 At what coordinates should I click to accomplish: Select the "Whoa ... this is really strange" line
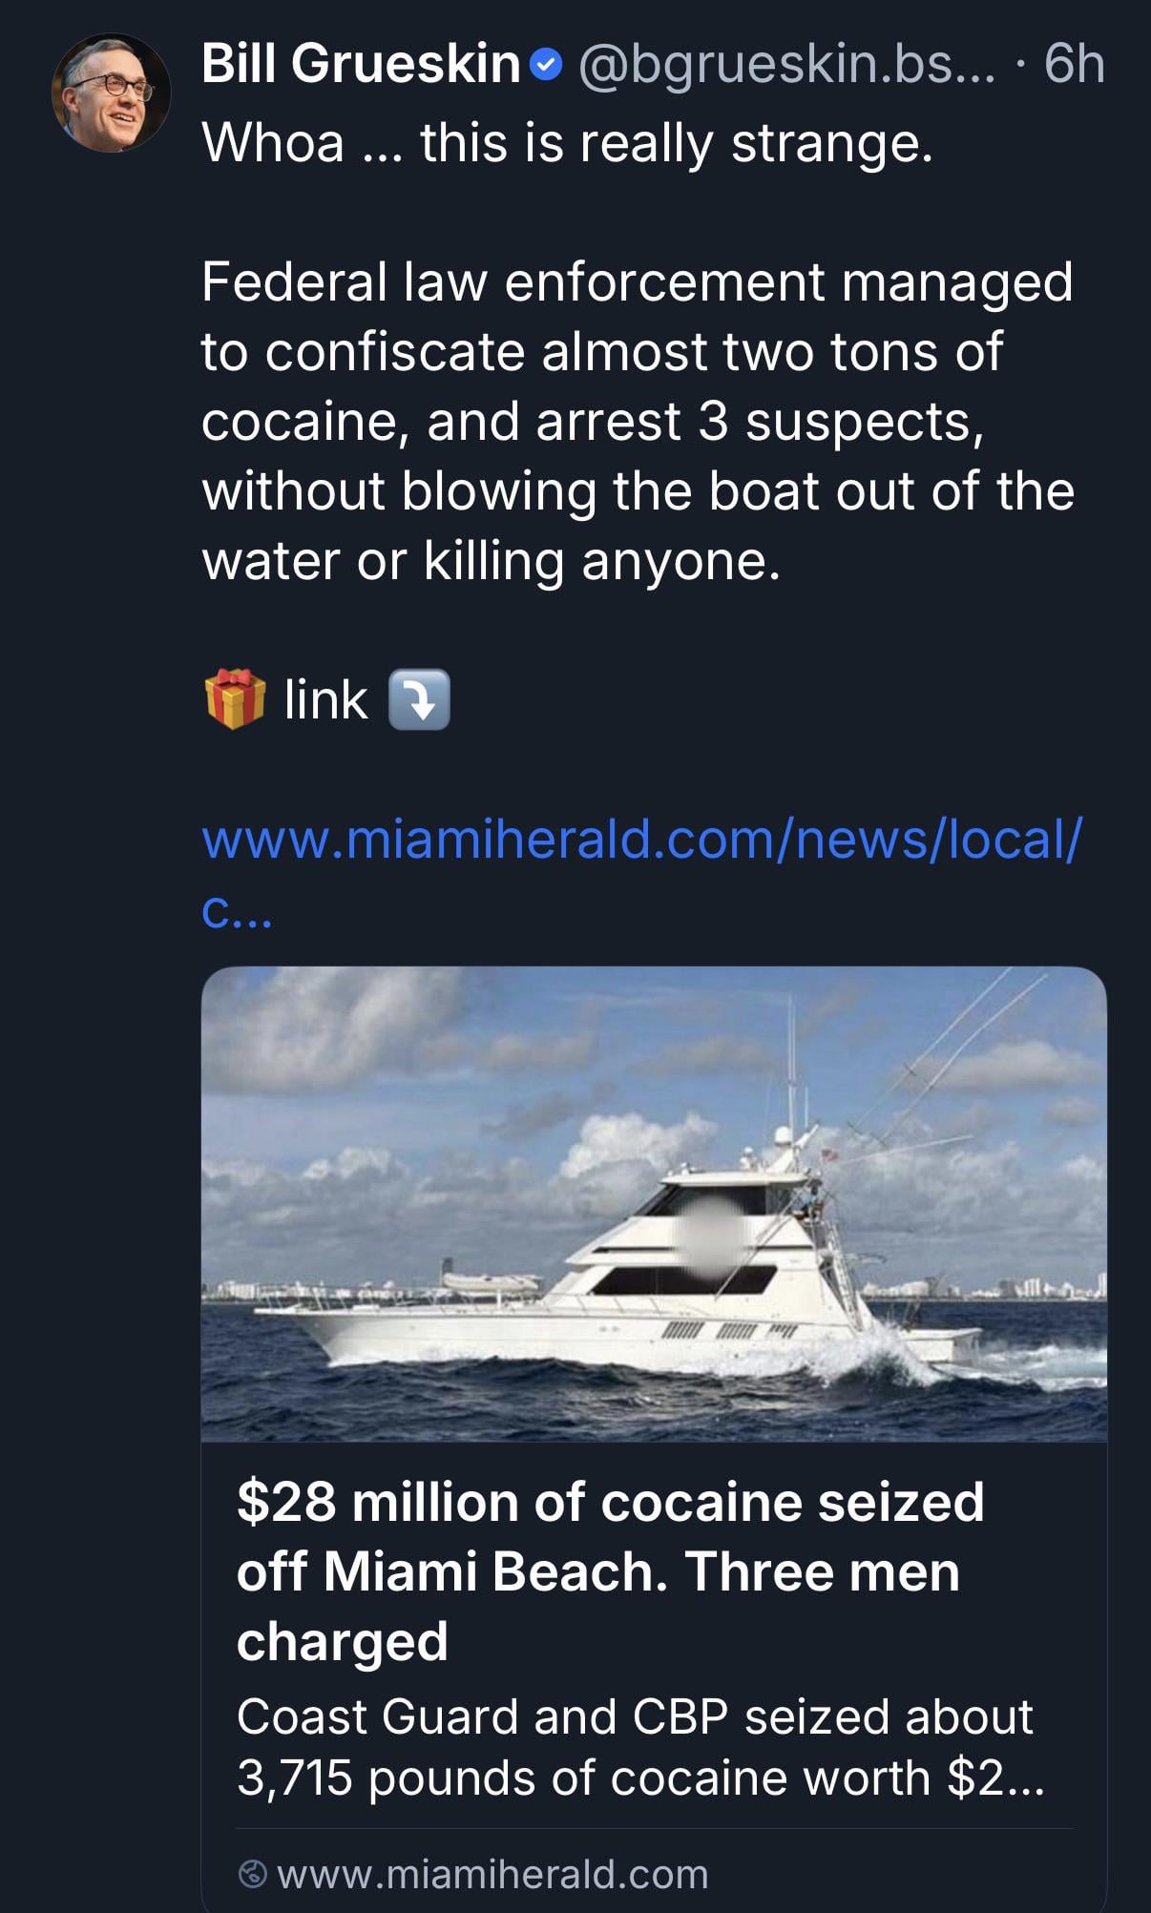tap(567, 143)
